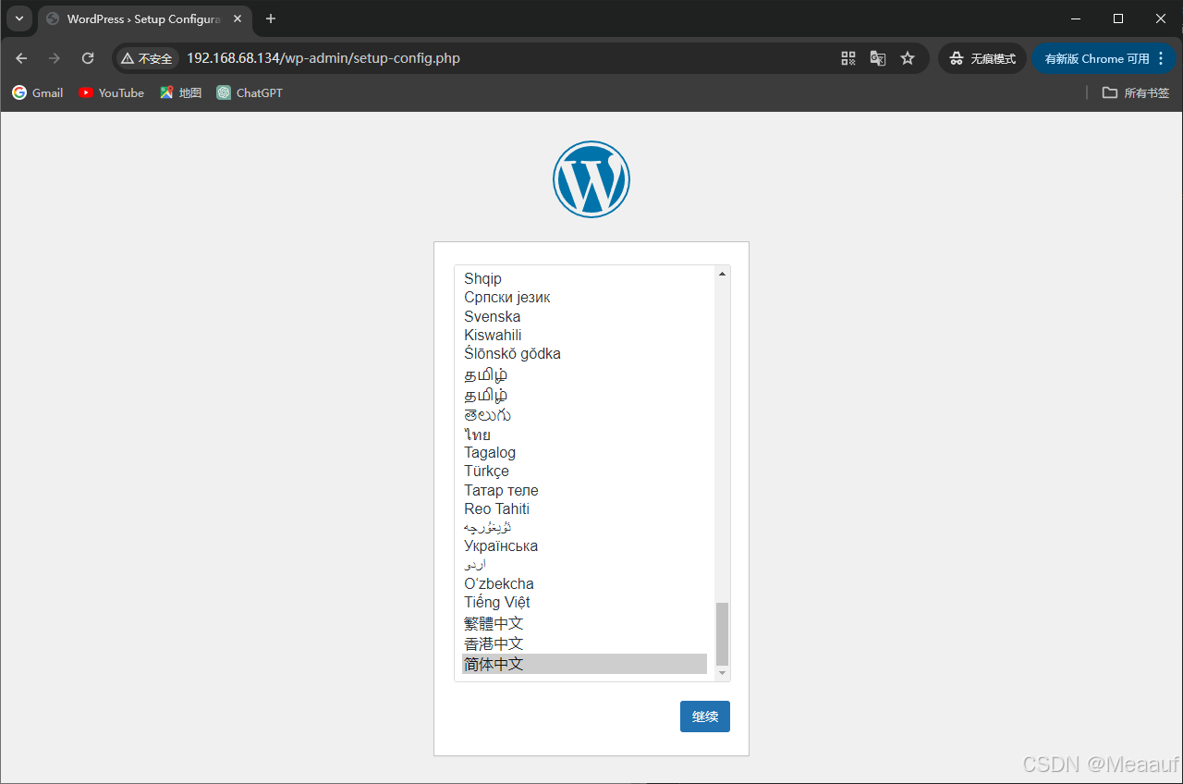The width and height of the screenshot is (1183, 784).
Task: Open the Gmail bookmark
Action: (38, 92)
